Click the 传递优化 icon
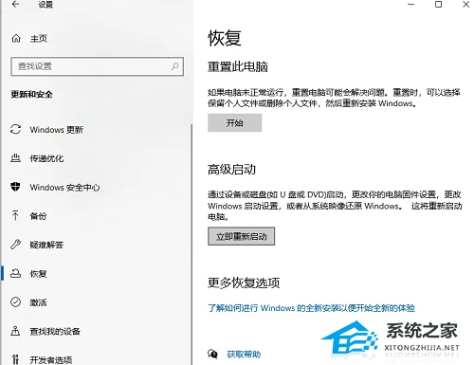Screen dimensions: 474x365 click(x=15, y=158)
